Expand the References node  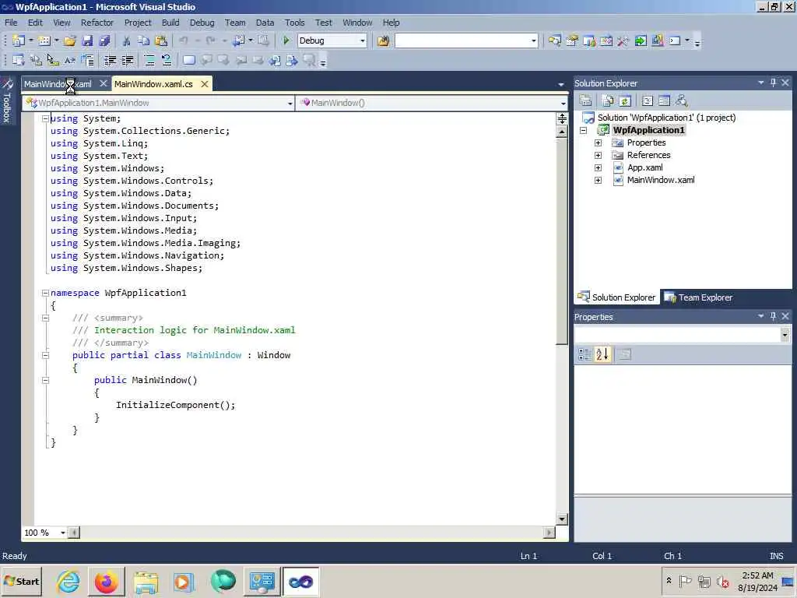pyautogui.click(x=599, y=155)
